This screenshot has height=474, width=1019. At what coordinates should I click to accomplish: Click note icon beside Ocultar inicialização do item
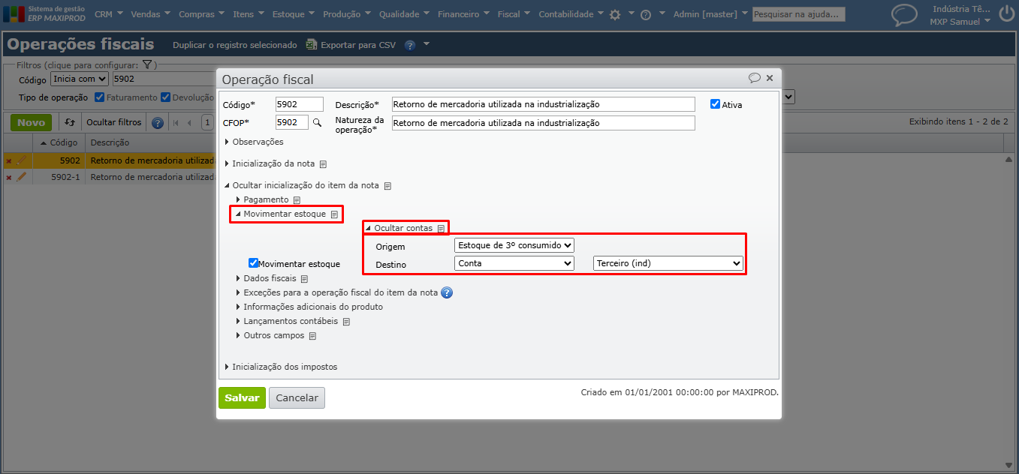click(x=388, y=185)
